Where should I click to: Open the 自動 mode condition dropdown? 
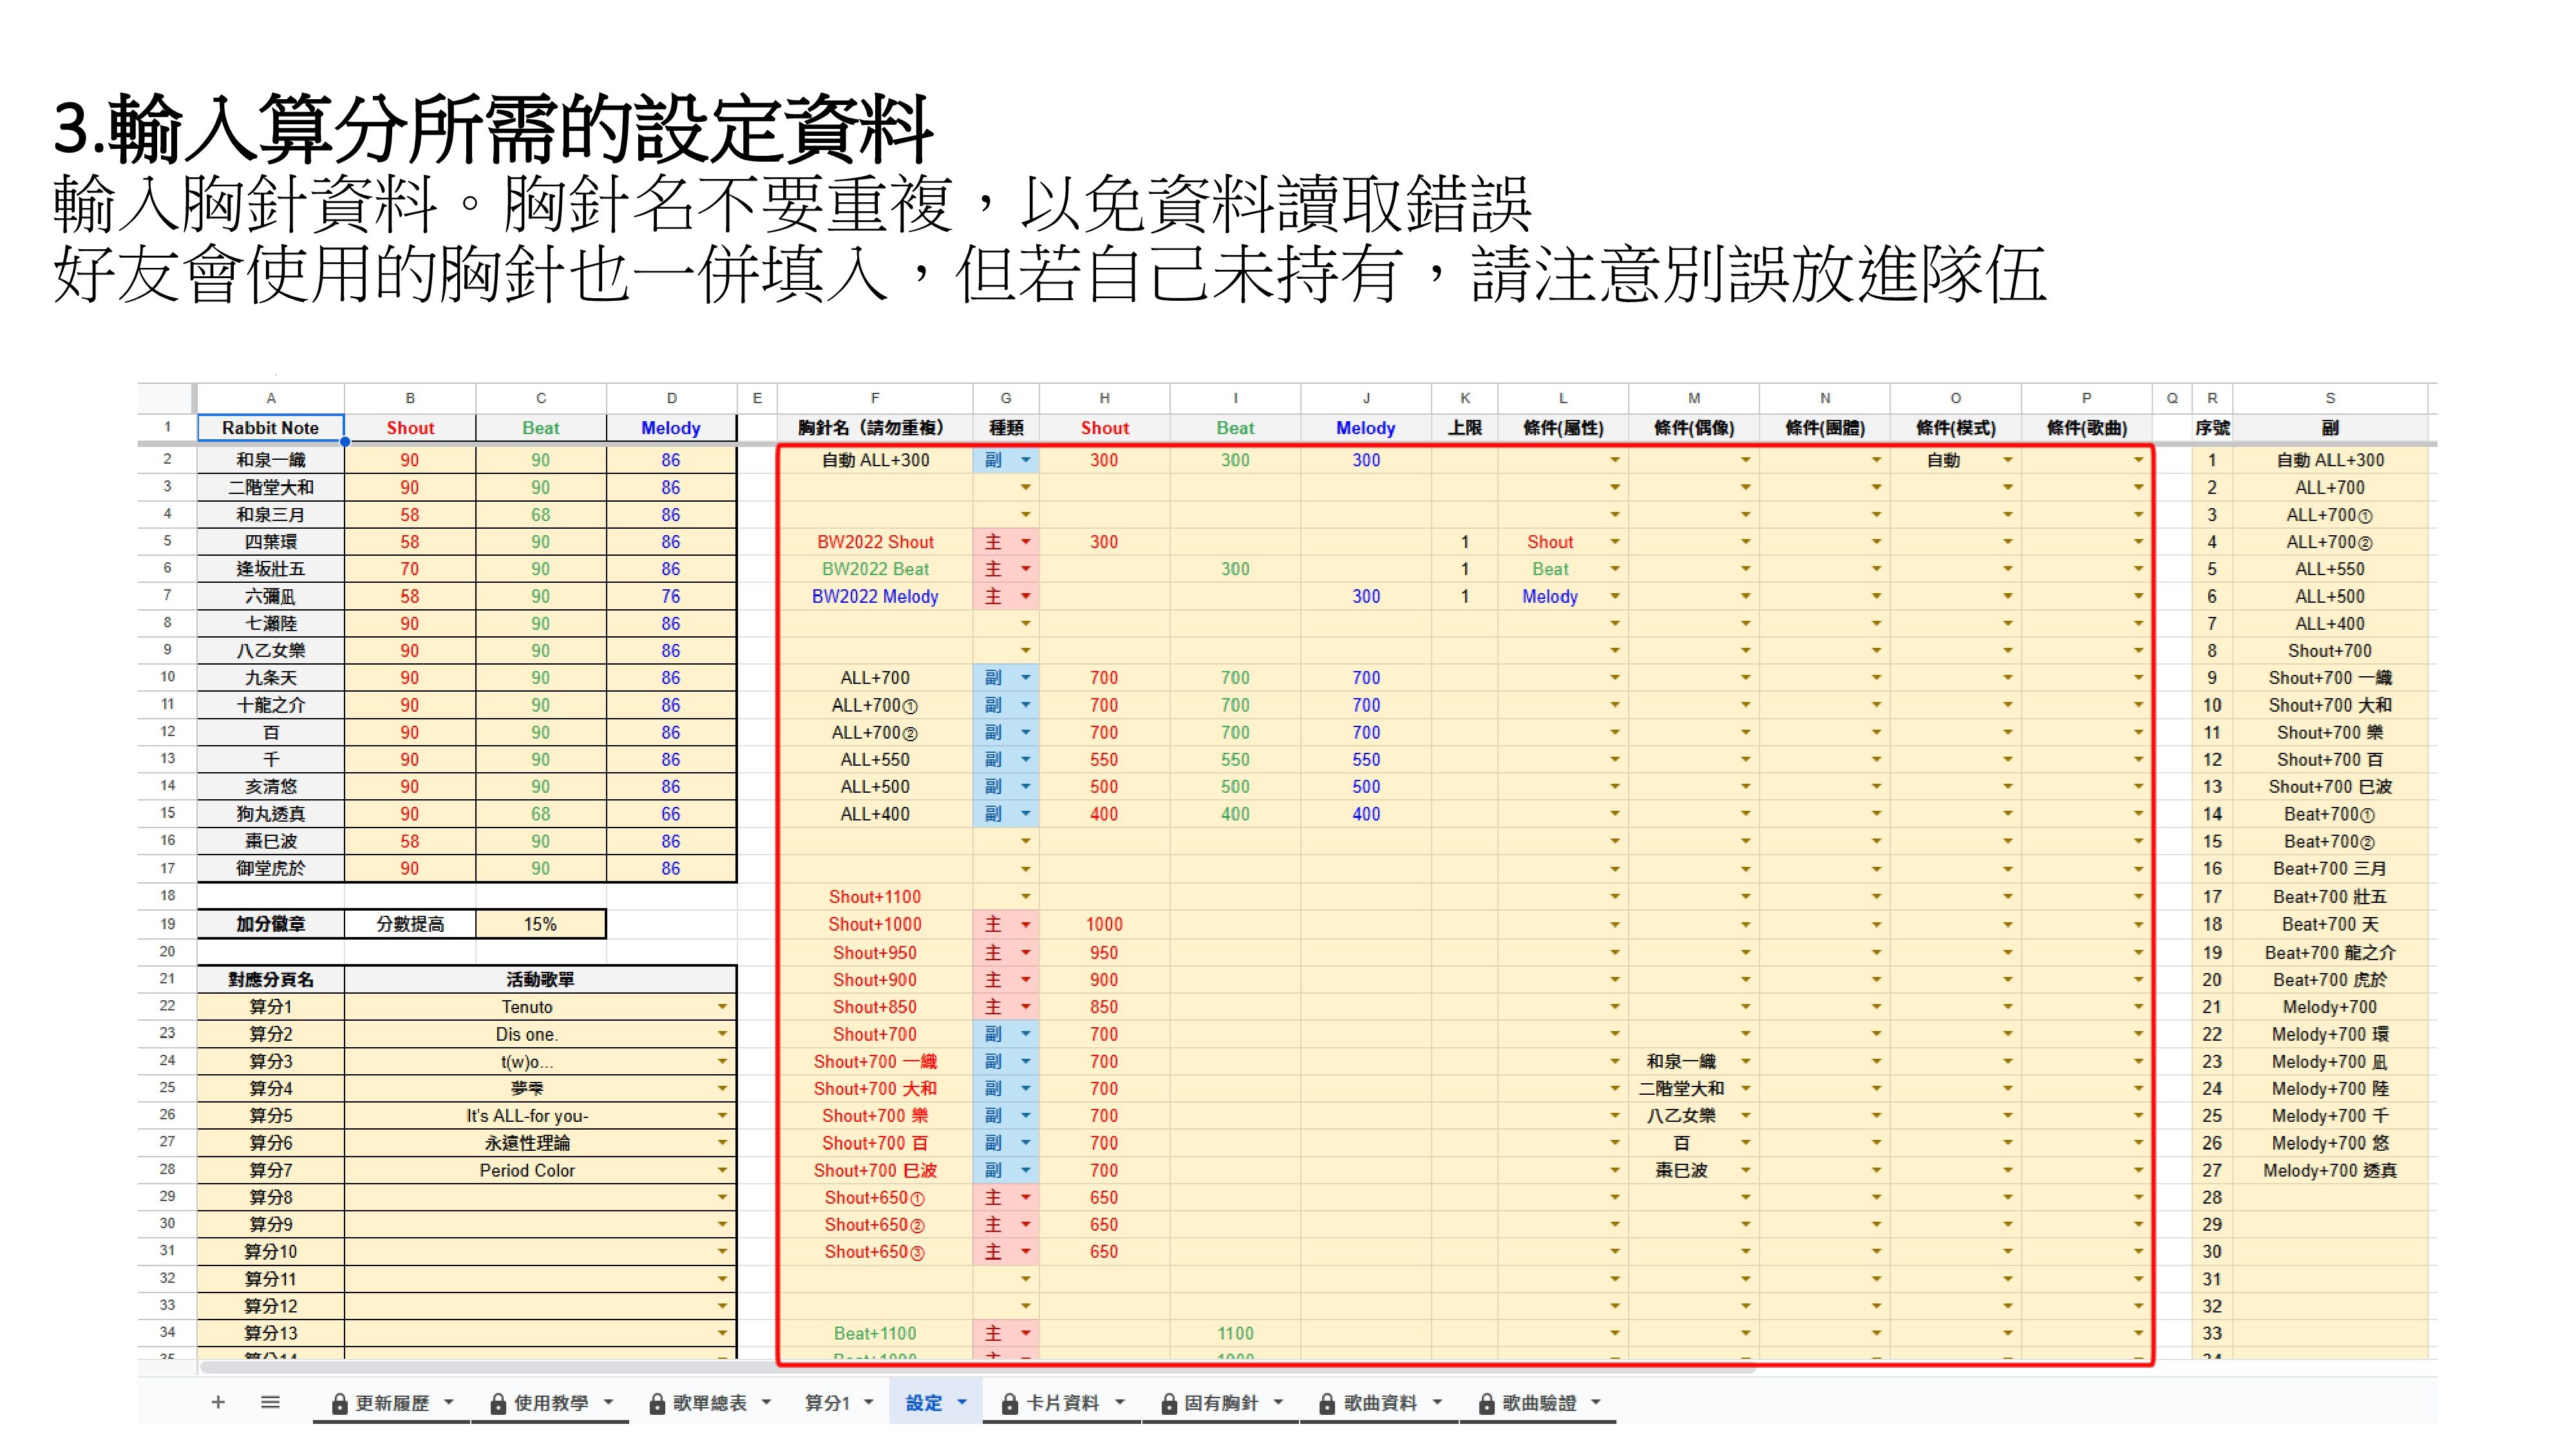click(2007, 460)
